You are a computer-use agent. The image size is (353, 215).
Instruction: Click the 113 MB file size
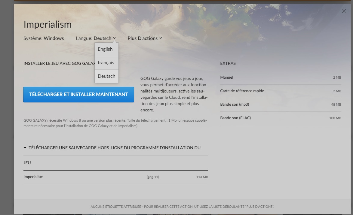pos(202,177)
